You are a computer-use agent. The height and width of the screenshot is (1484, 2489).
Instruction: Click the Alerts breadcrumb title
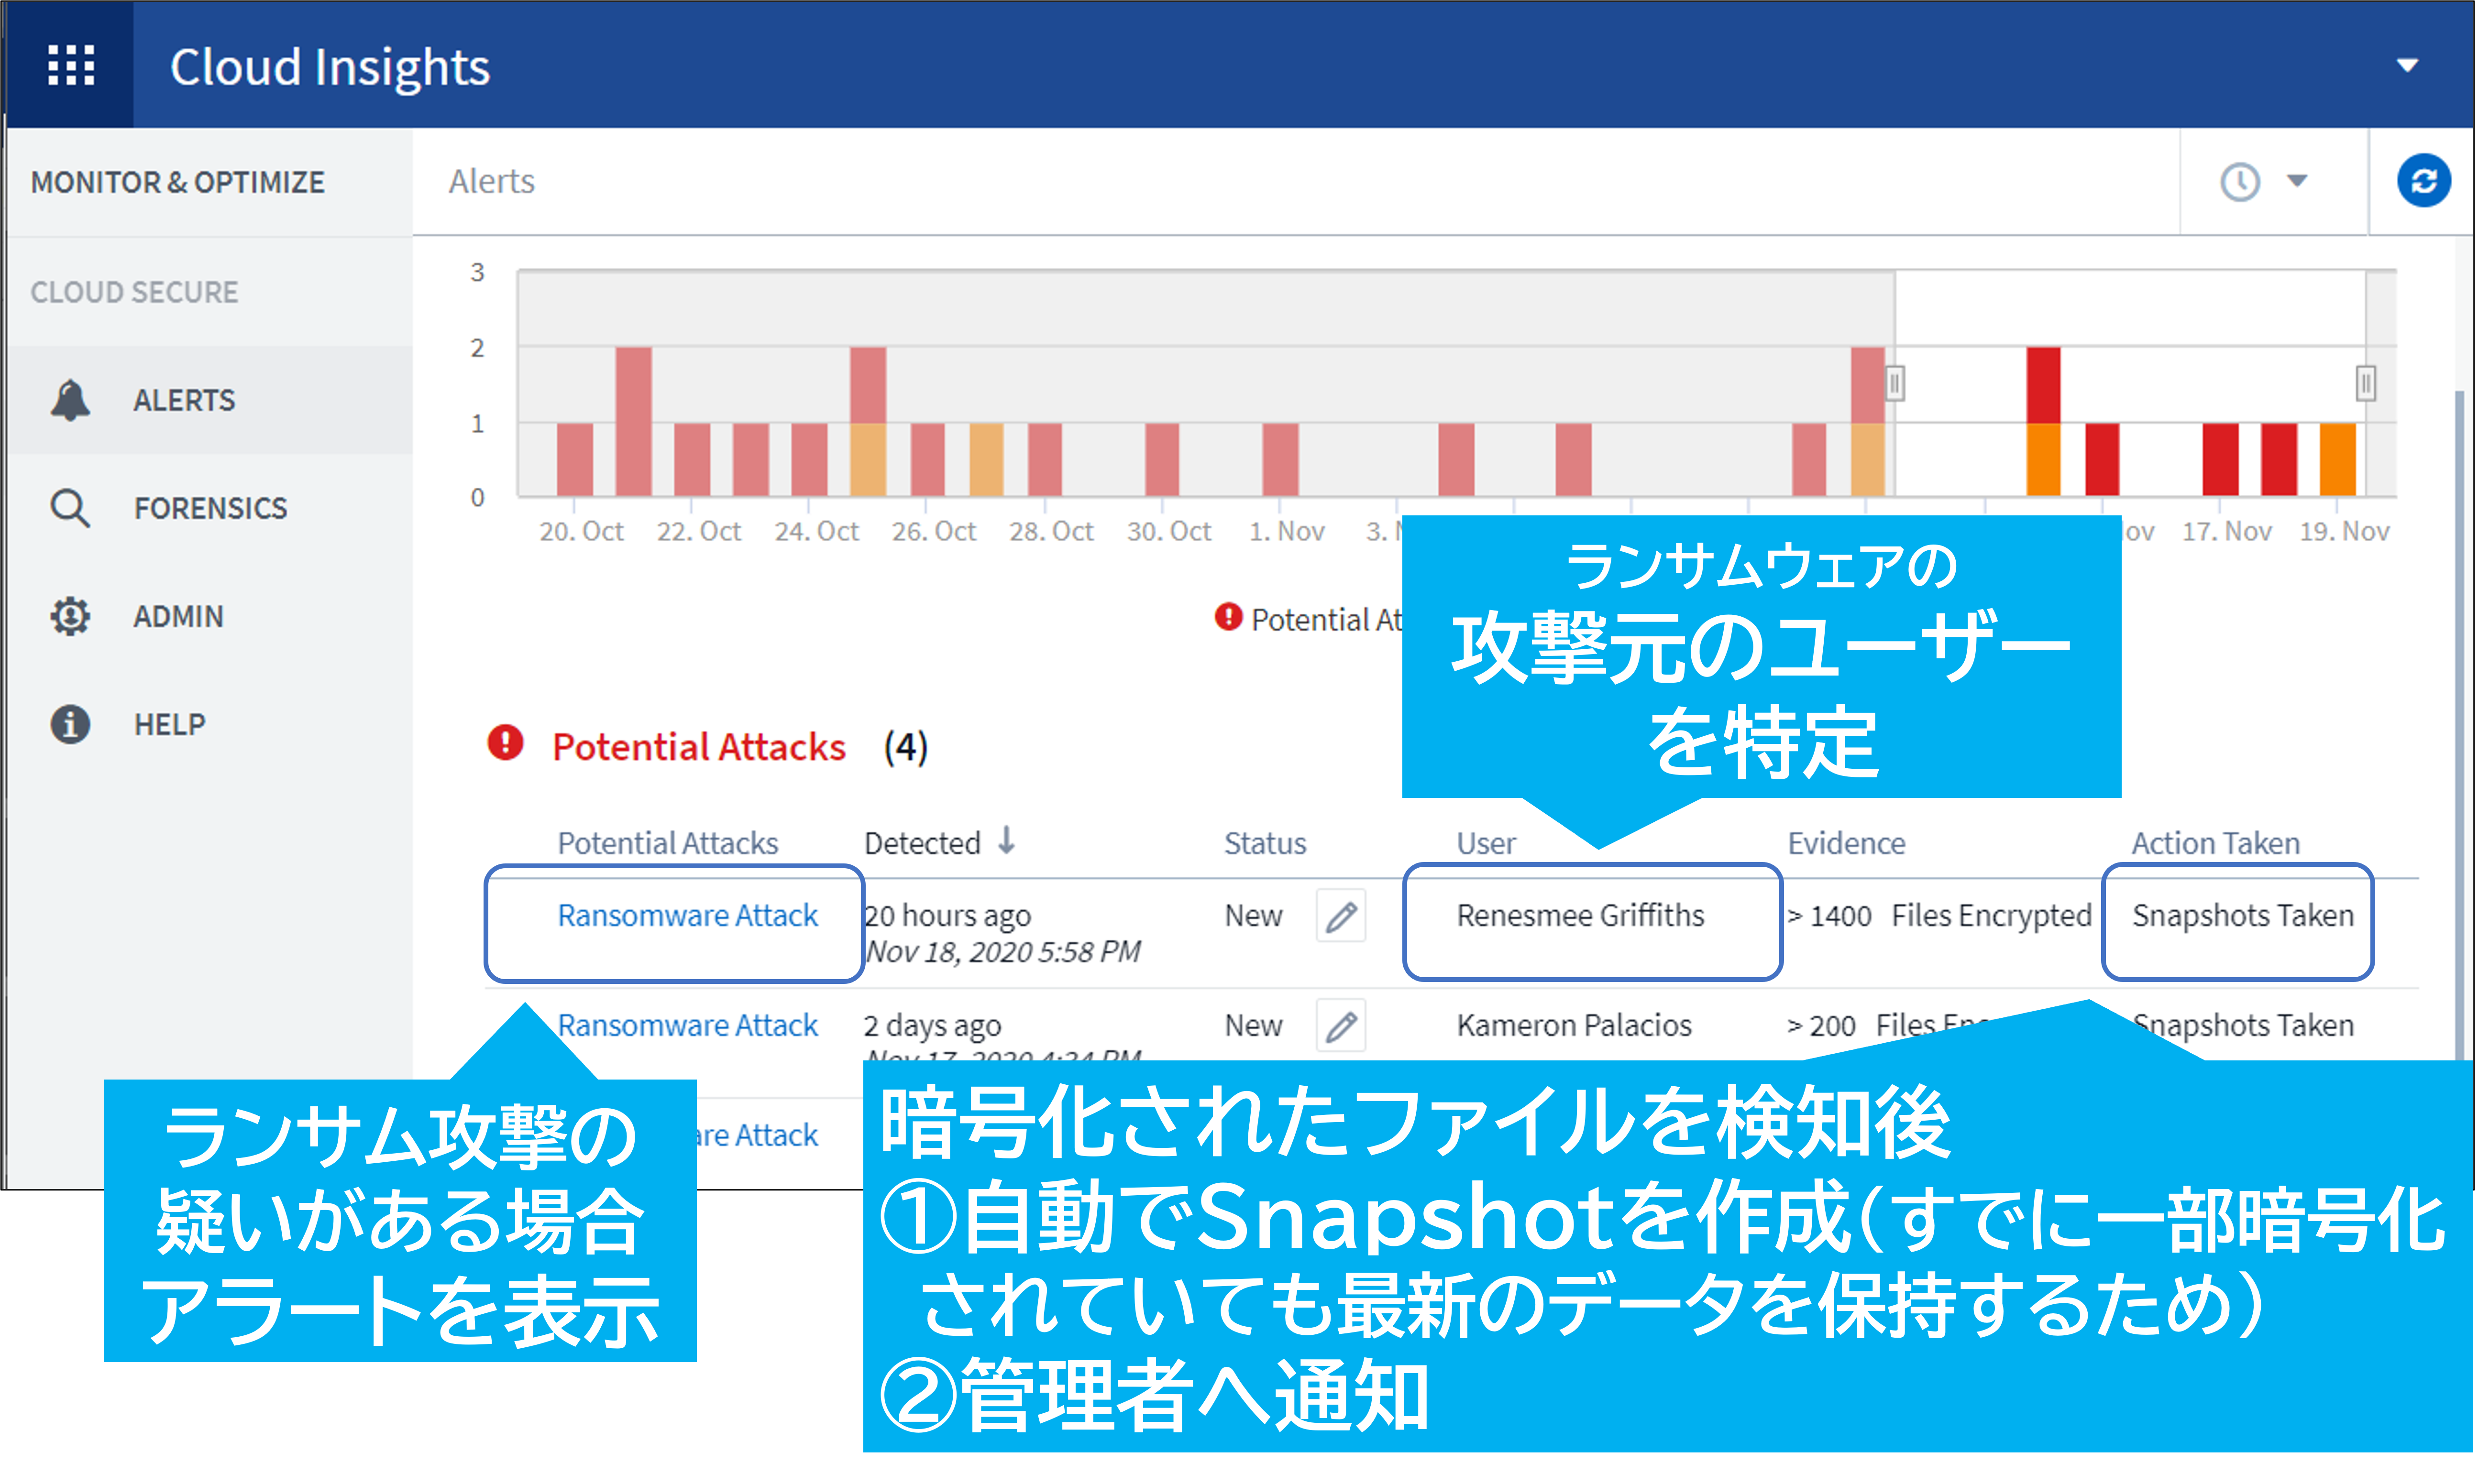coord(491,181)
